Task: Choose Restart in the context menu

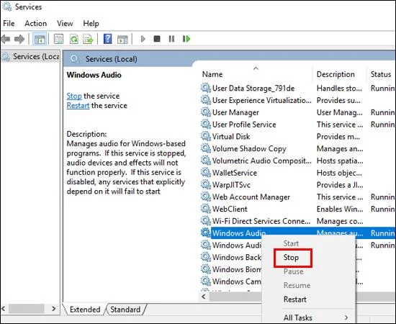Action: pyautogui.click(x=294, y=300)
